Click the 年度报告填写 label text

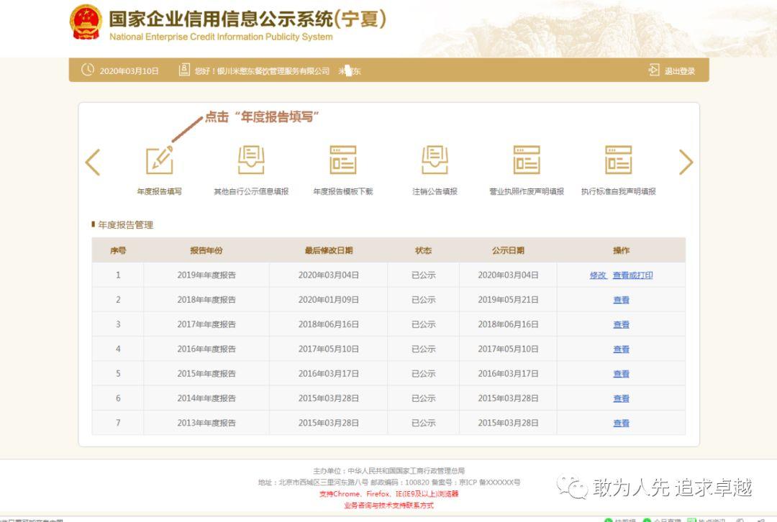click(160, 192)
